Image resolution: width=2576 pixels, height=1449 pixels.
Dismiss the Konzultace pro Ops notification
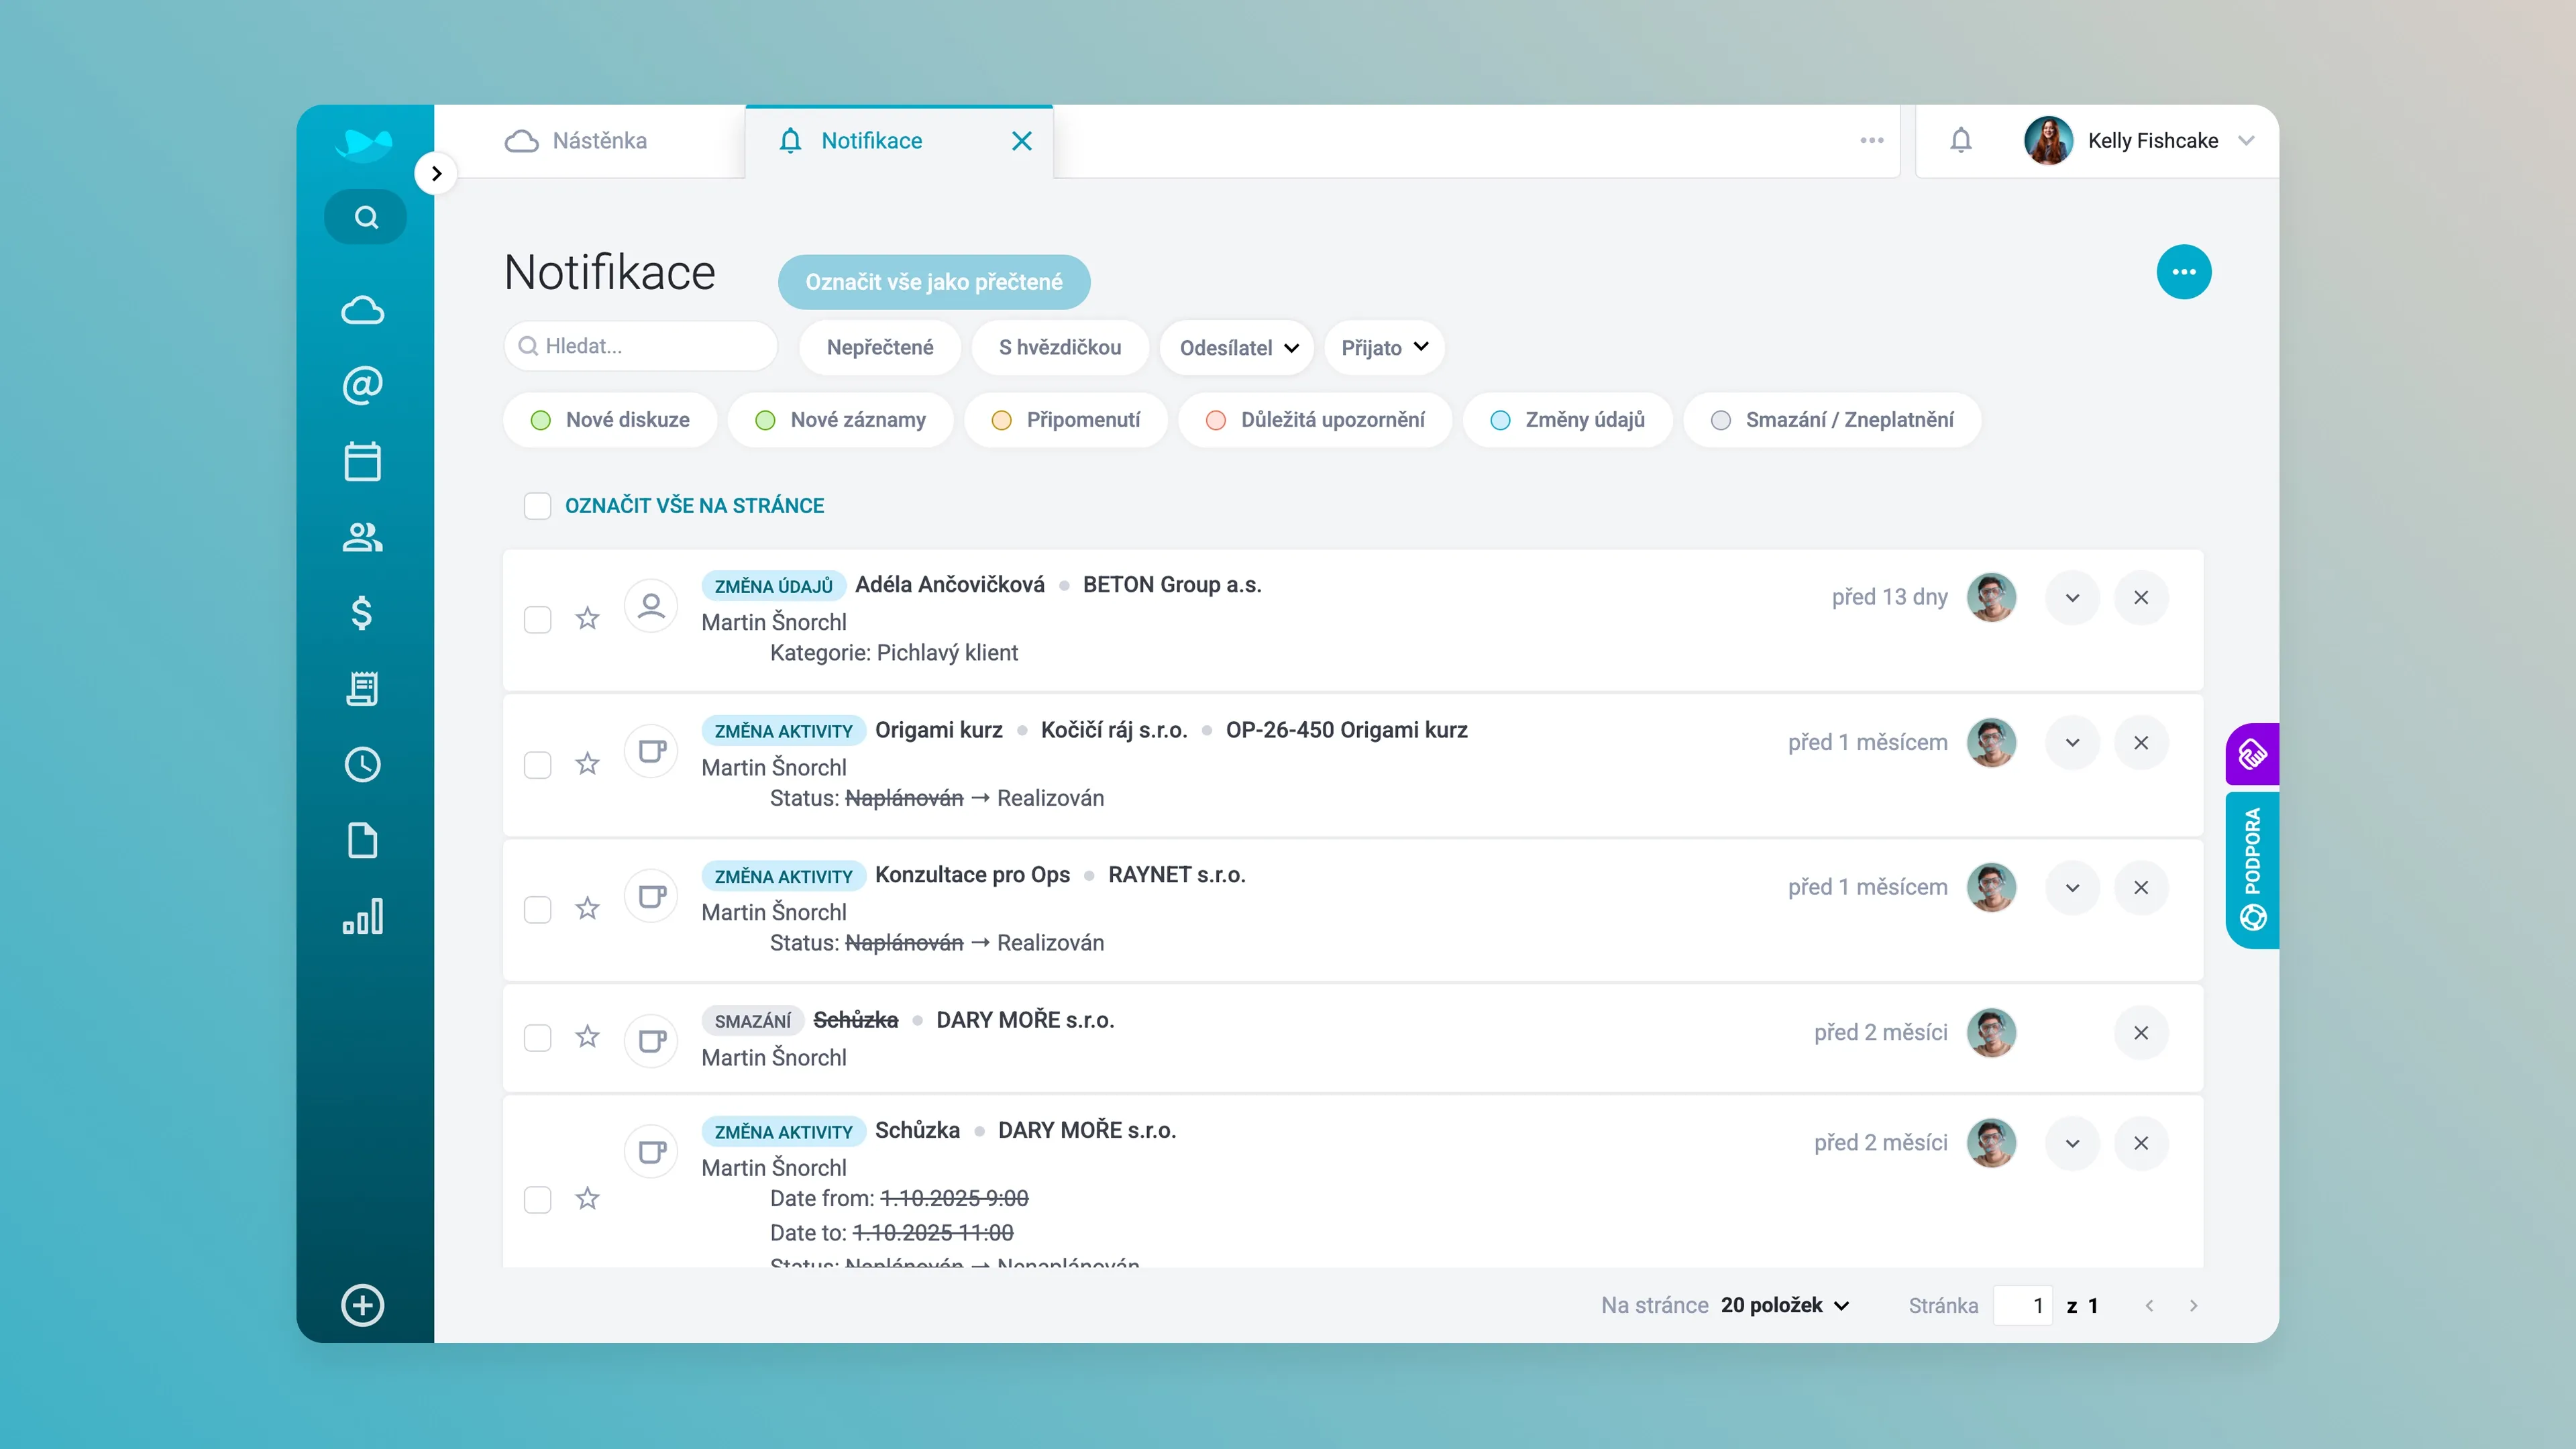click(x=2141, y=888)
